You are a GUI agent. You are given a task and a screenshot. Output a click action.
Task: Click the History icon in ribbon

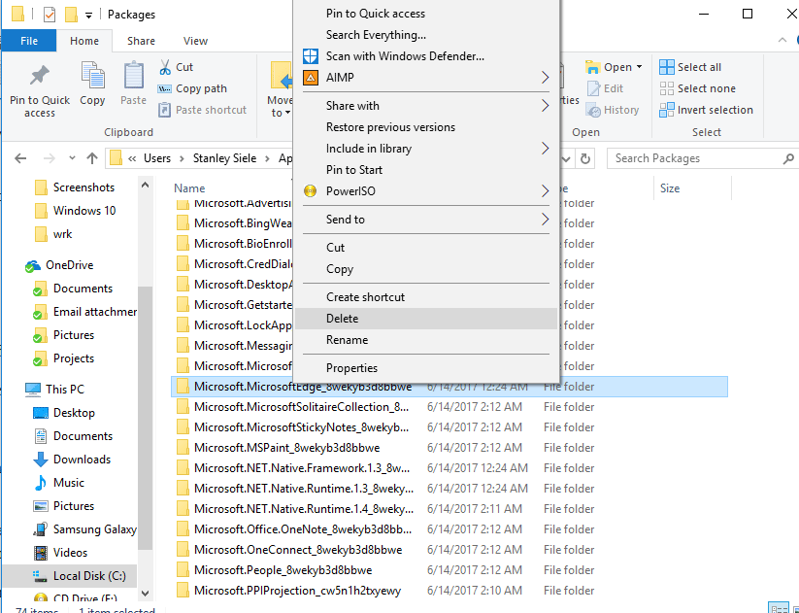[x=593, y=110]
